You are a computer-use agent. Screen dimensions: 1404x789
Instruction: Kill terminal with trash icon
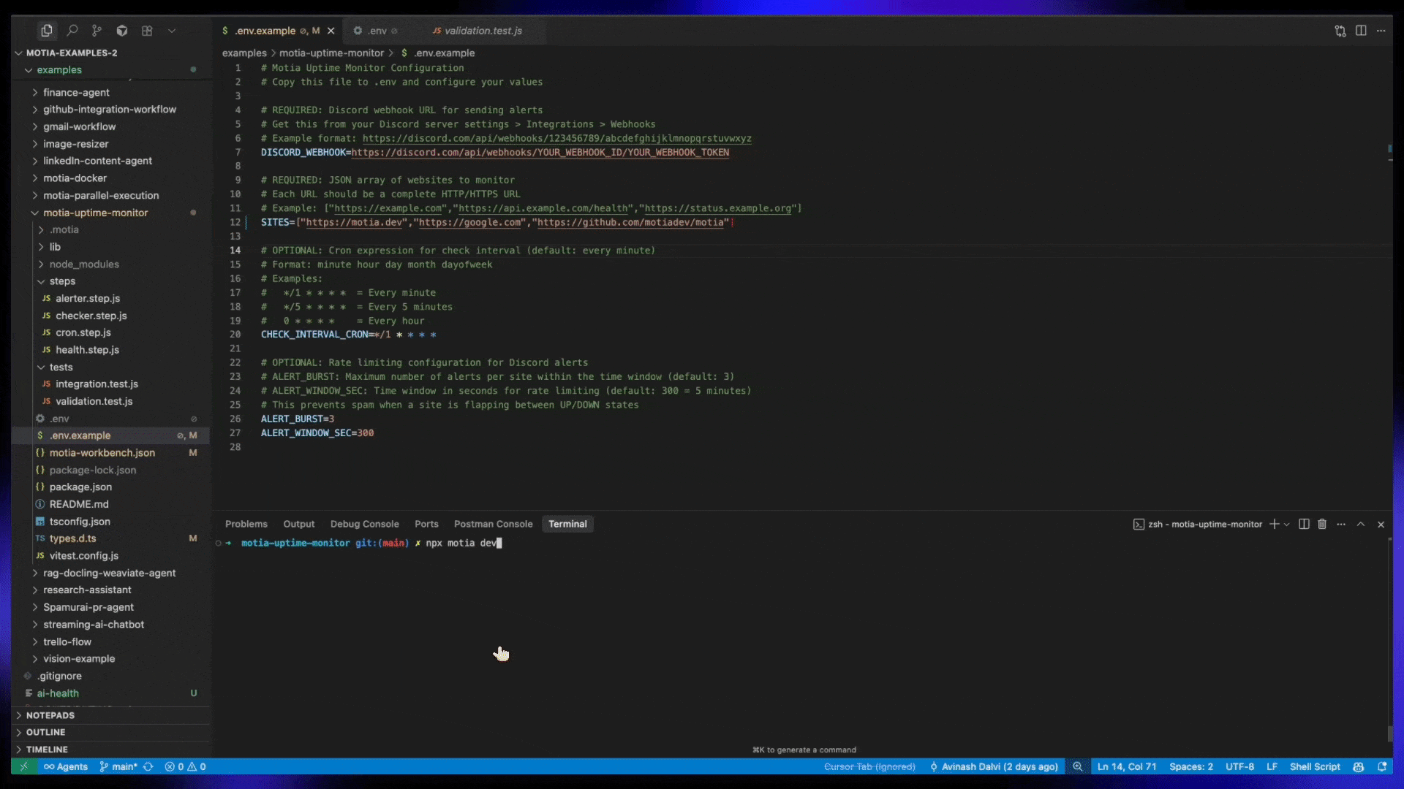tap(1322, 524)
